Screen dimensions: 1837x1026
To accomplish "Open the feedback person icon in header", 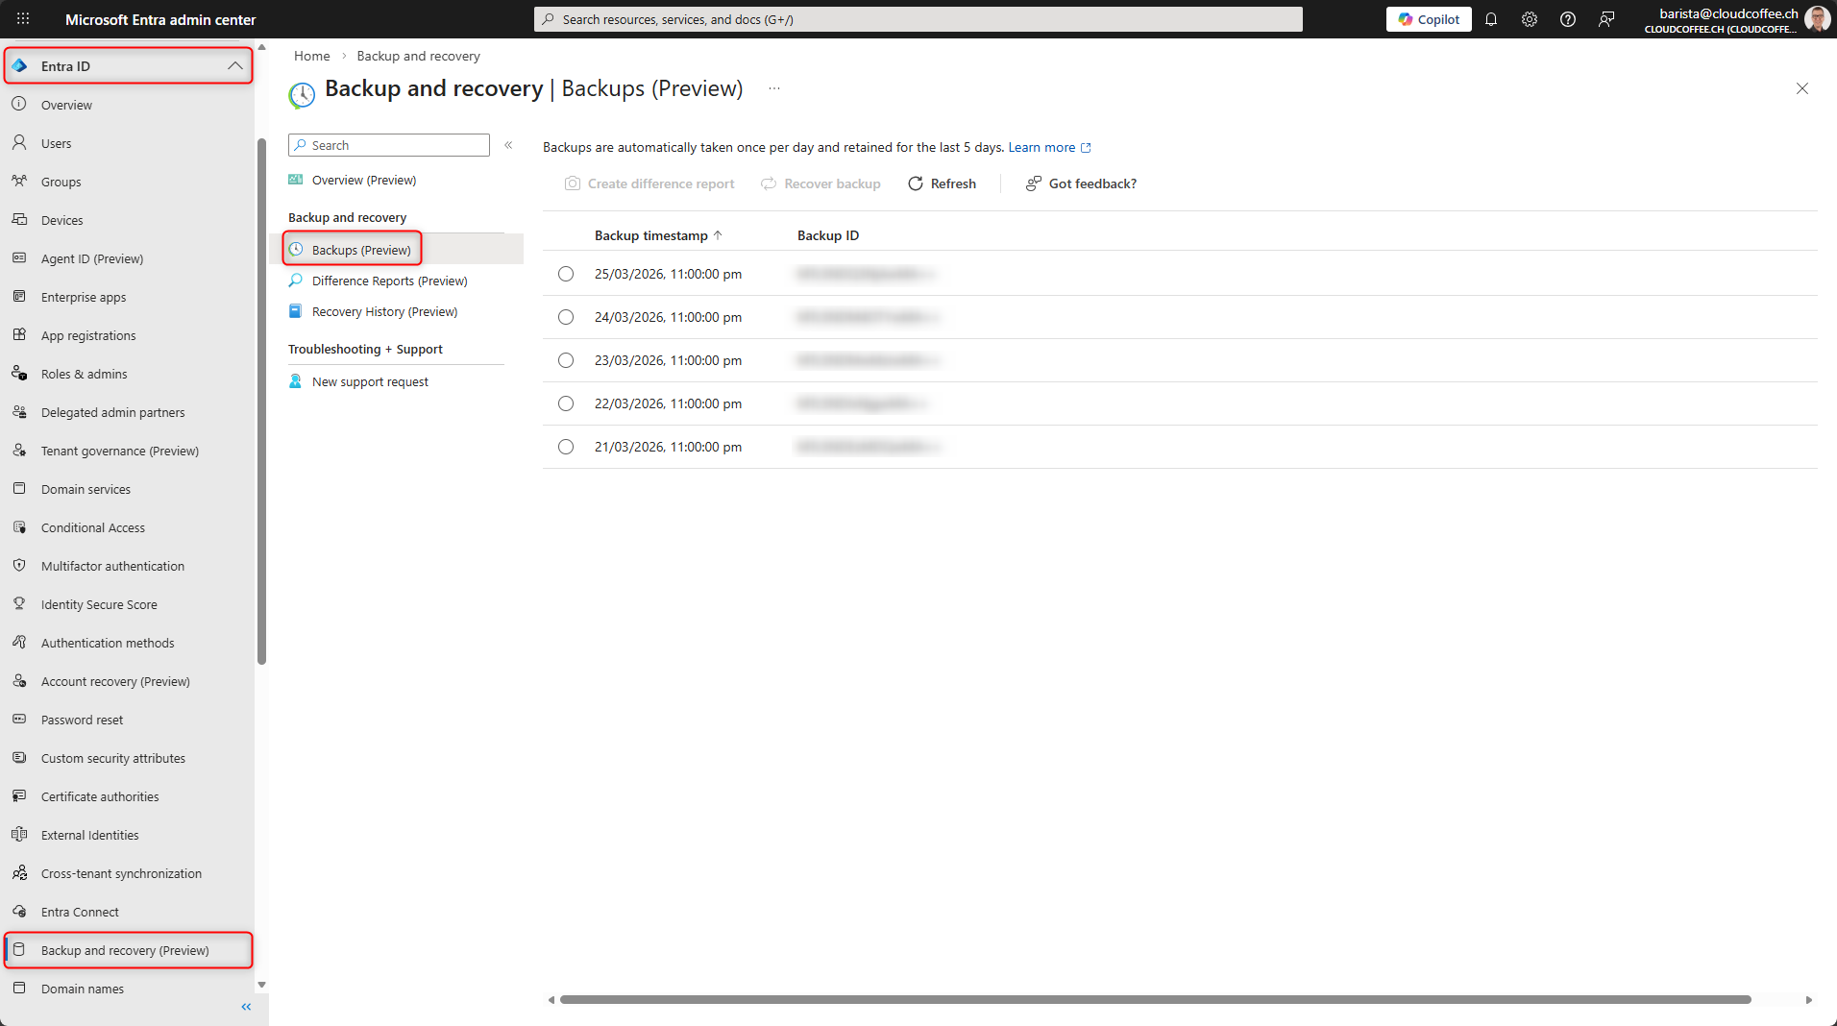I will [1606, 19].
